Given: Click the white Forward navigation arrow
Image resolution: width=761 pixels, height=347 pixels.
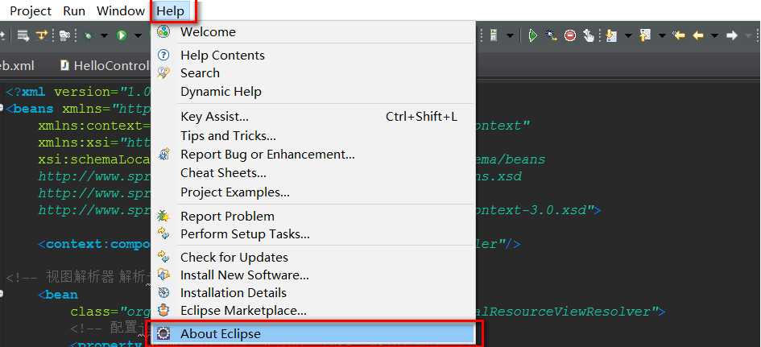Looking at the screenshot, I should (732, 35).
